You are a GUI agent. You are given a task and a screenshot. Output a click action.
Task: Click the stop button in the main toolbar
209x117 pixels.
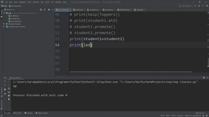click(202, 6)
